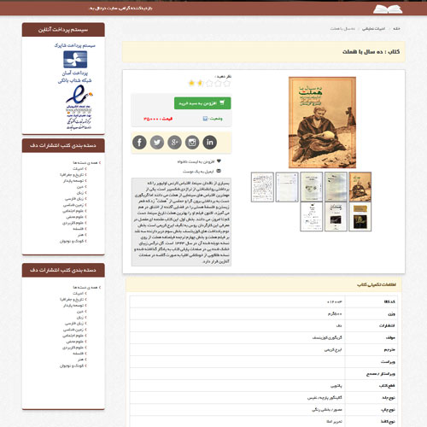The width and height of the screenshot is (427, 427).
Task: Click the ده سال با هملت breadcrumb item
Action: pos(342,29)
